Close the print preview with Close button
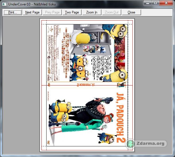This screenshot has width=175, height=157. [x=132, y=12]
